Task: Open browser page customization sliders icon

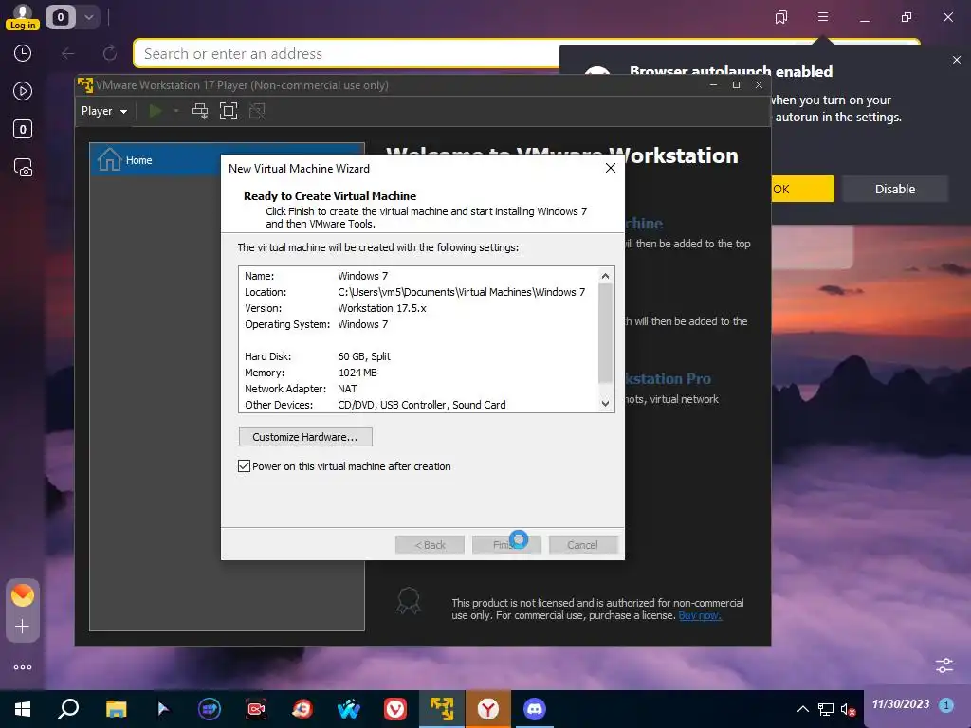Action: pos(944,665)
